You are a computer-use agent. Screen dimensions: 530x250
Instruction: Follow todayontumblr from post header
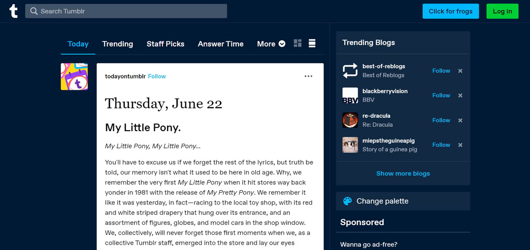tap(157, 76)
